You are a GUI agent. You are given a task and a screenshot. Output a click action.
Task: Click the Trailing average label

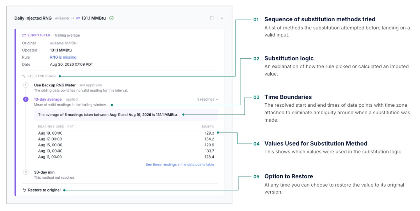pyautogui.click(x=67, y=35)
